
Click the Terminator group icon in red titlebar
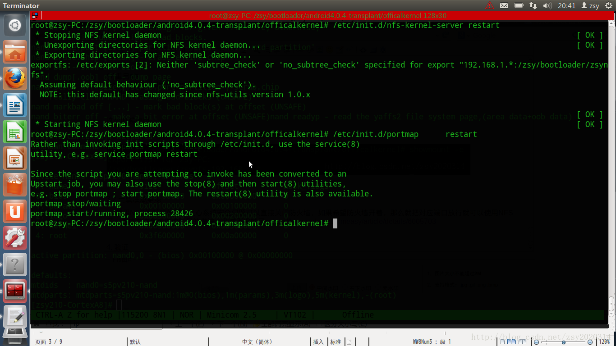coord(35,15)
